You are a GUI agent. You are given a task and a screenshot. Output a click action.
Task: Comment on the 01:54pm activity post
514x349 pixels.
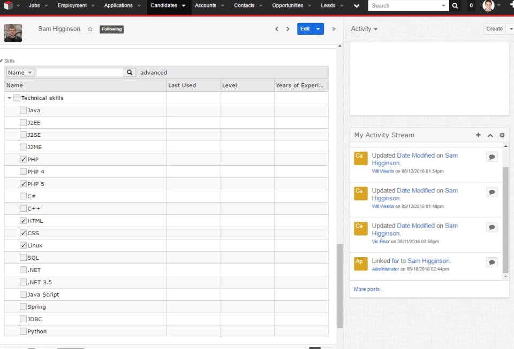492,157
